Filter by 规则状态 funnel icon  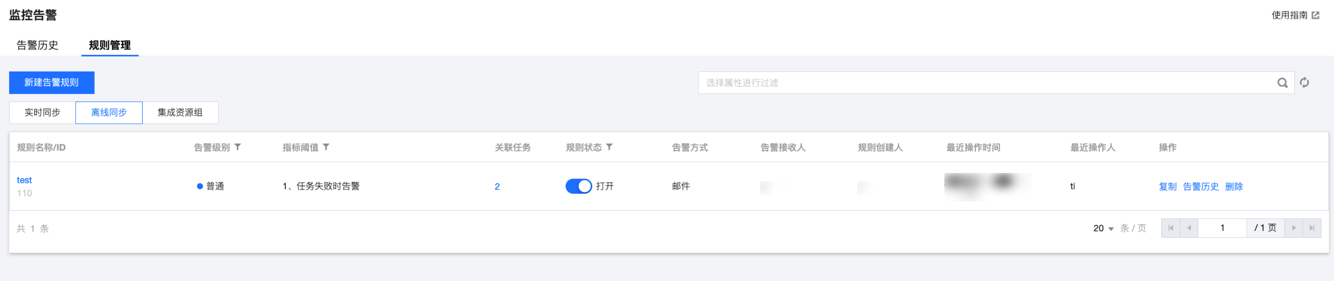point(610,147)
